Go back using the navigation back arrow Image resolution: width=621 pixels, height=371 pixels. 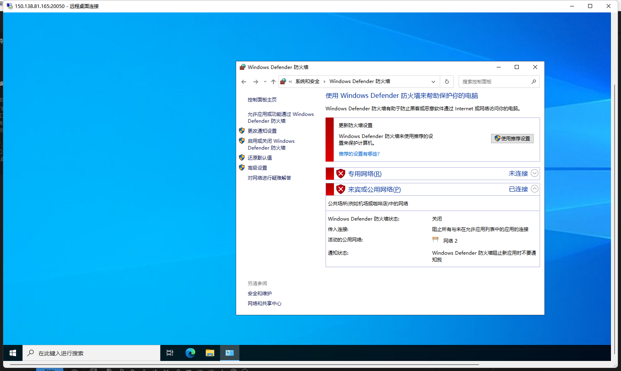tap(244, 82)
